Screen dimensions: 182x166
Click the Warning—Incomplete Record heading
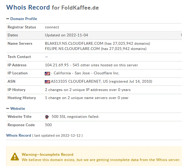48,155
